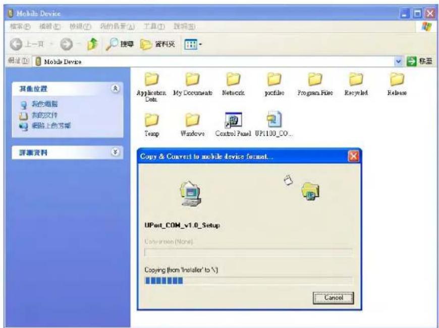439x328 pixels.
Task: Open the Network folder
Action: click(x=233, y=85)
